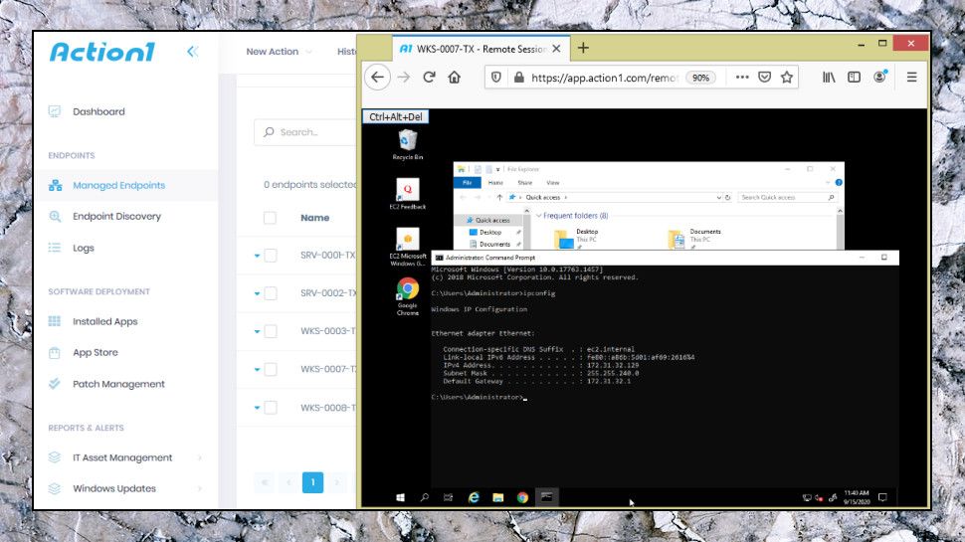This screenshot has height=542, width=965.
Task: Open the Patch Management section
Action: pos(117,384)
